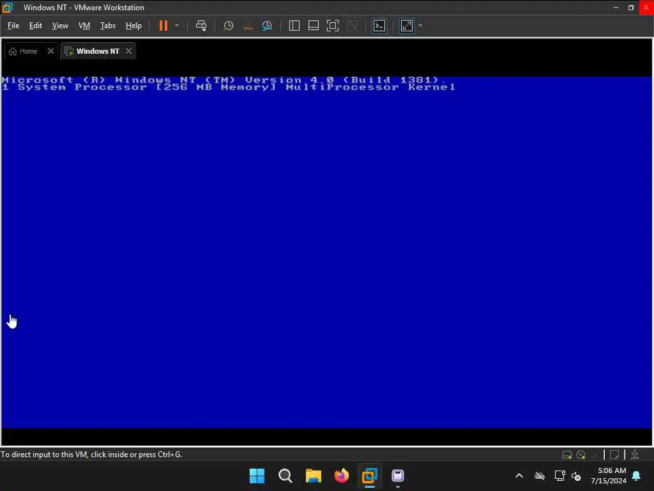This screenshot has height=491, width=654.
Task: Launch File Explorer from the taskbar
Action: click(x=313, y=476)
